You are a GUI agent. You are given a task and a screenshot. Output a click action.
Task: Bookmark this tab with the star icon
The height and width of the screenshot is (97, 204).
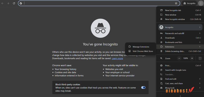(176, 3)
